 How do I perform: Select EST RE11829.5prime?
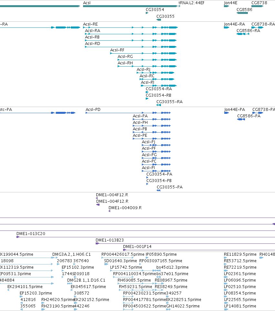pos(240,254)
